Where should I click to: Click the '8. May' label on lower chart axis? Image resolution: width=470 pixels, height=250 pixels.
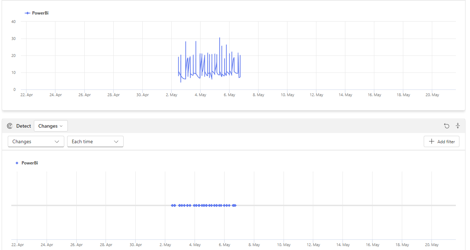click(x=254, y=245)
